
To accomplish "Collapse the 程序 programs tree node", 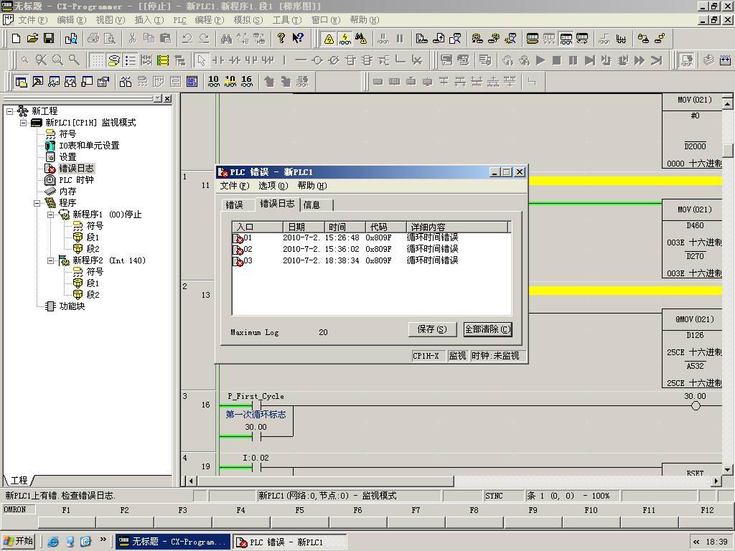I will 37,203.
